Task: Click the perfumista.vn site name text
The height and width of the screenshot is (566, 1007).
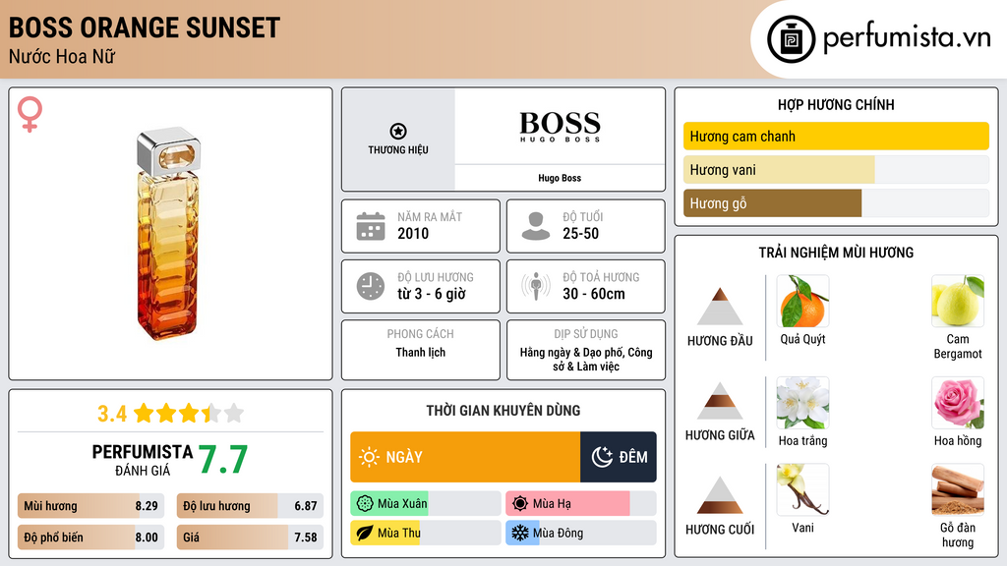Action: click(906, 38)
